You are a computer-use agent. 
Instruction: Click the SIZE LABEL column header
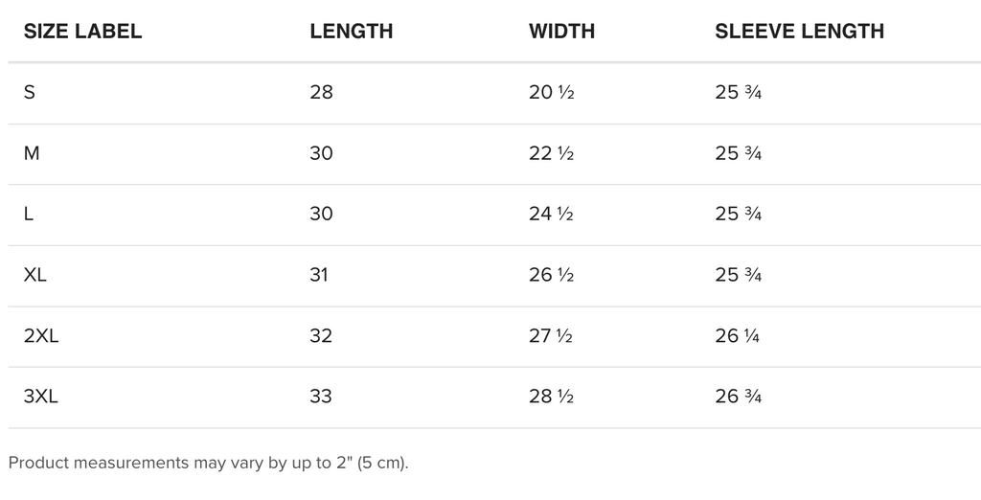point(82,32)
